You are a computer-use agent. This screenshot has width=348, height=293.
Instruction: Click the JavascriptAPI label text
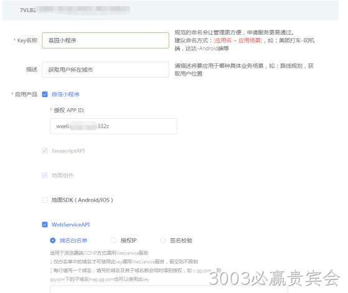pyautogui.click(x=68, y=151)
